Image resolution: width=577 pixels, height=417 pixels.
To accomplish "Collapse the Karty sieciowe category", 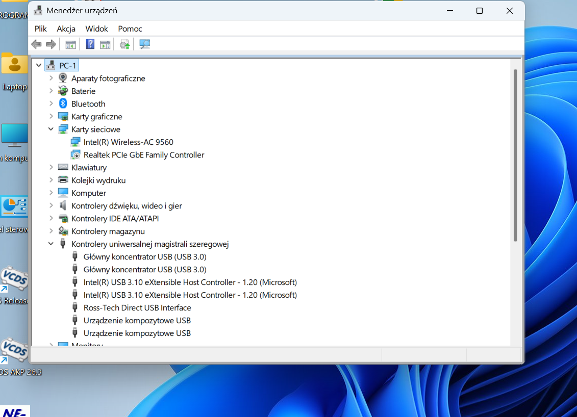I will [x=51, y=129].
